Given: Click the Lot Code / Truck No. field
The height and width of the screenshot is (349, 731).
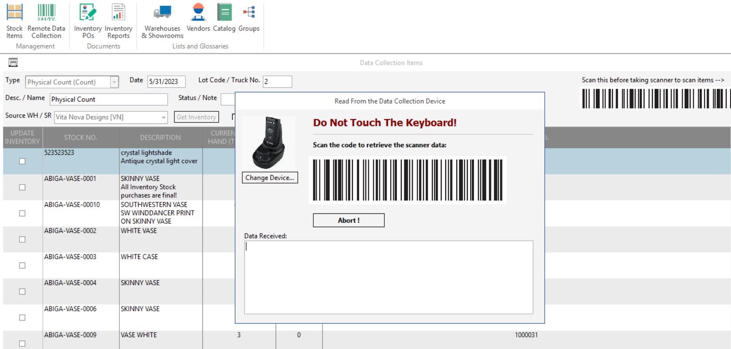Looking at the screenshot, I should [277, 82].
